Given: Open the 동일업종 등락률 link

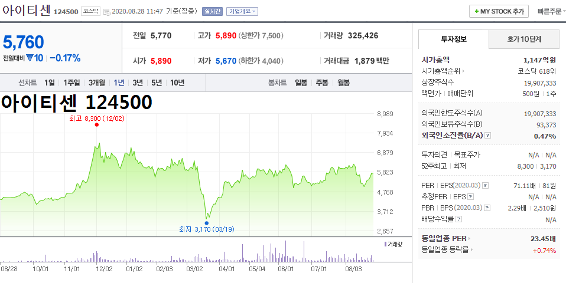Looking at the screenshot, I should 445,250.
